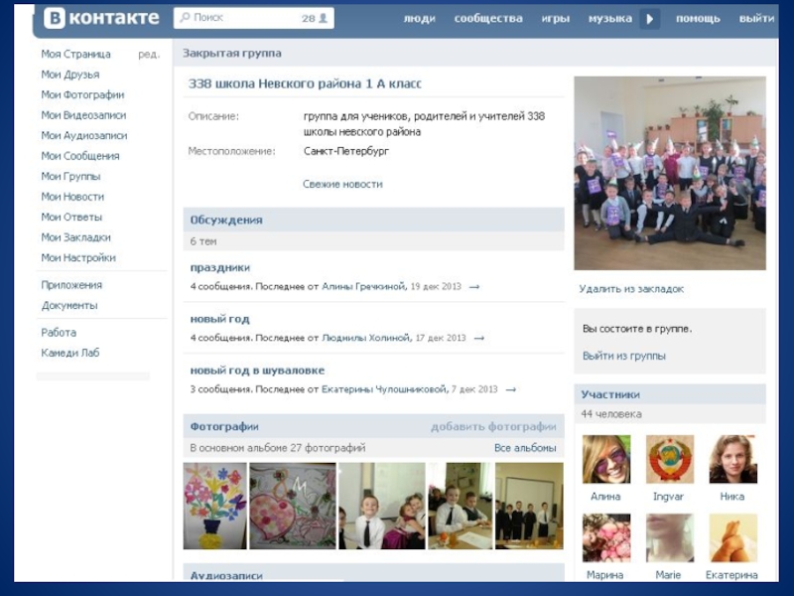The width and height of the screenshot is (794, 596).
Task: Open сообщества in top menu
Action: click(488, 19)
